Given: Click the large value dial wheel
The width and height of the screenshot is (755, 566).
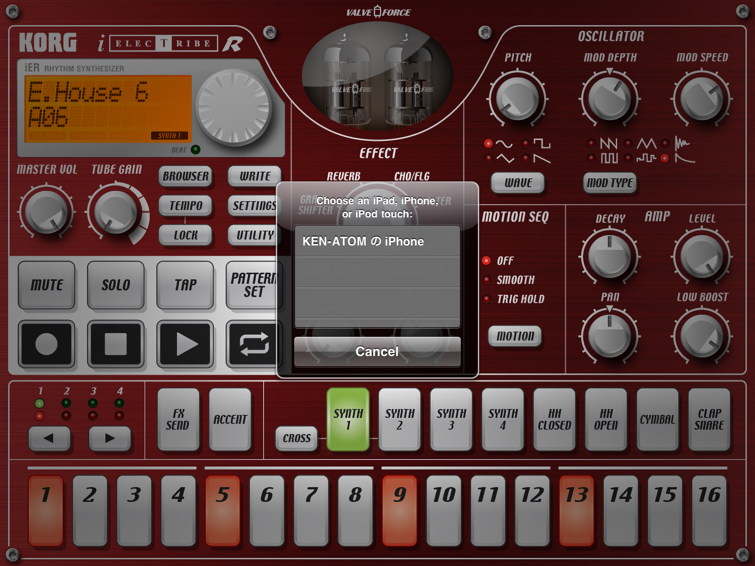Looking at the screenshot, I should pyautogui.click(x=234, y=107).
